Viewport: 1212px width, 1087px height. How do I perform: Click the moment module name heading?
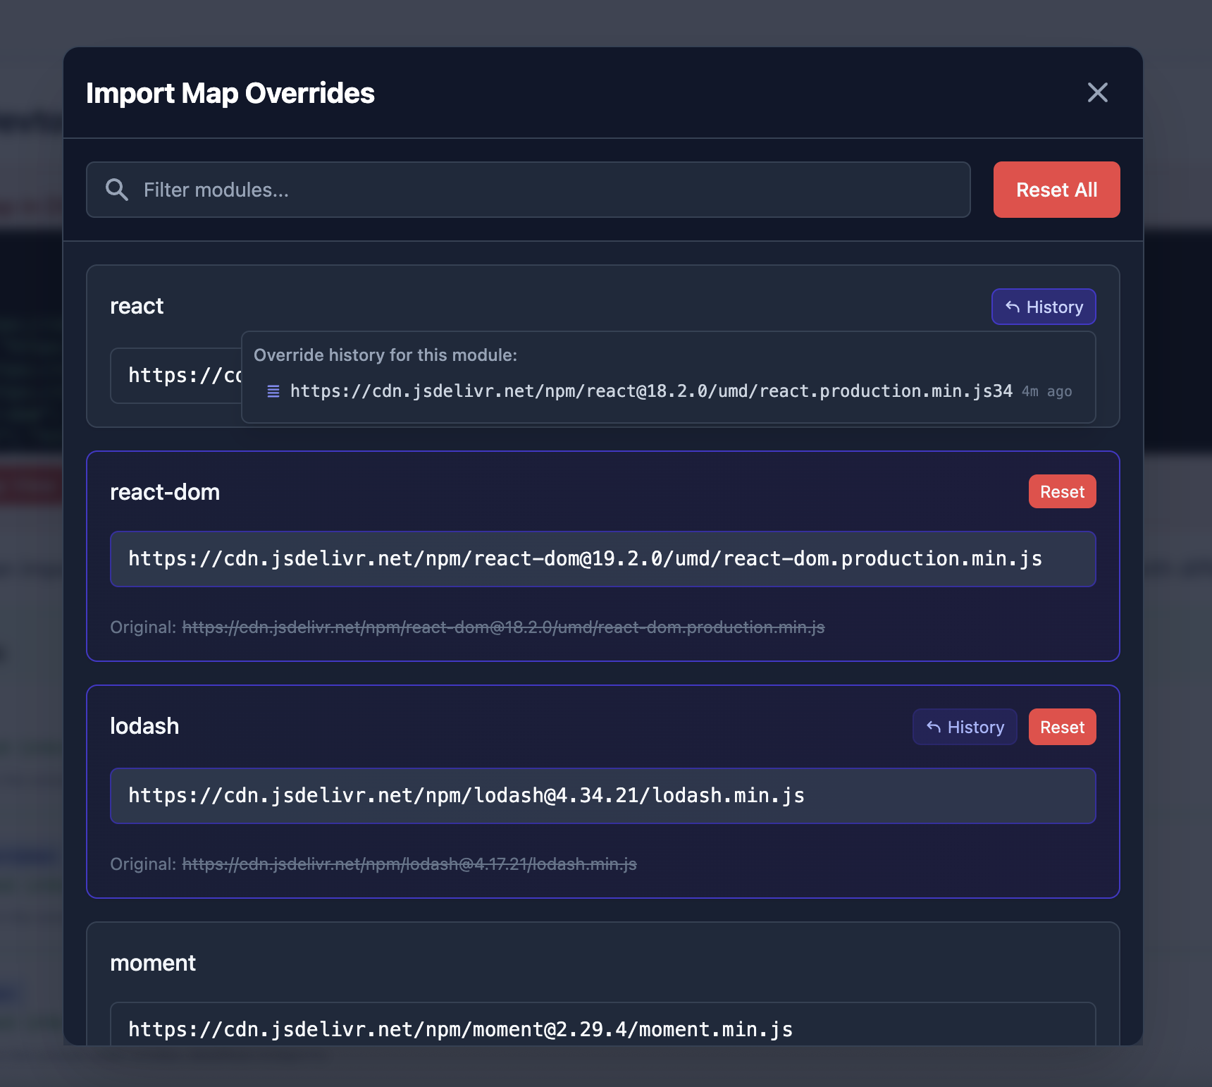[153, 963]
